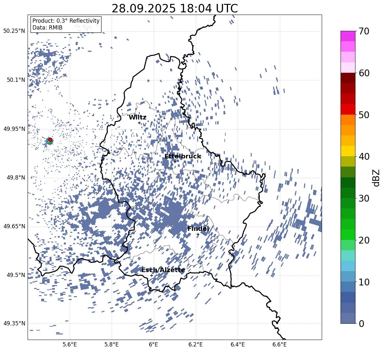Click the 50.1°N latitude label
This screenshot has height=351, width=384.
click(16, 80)
